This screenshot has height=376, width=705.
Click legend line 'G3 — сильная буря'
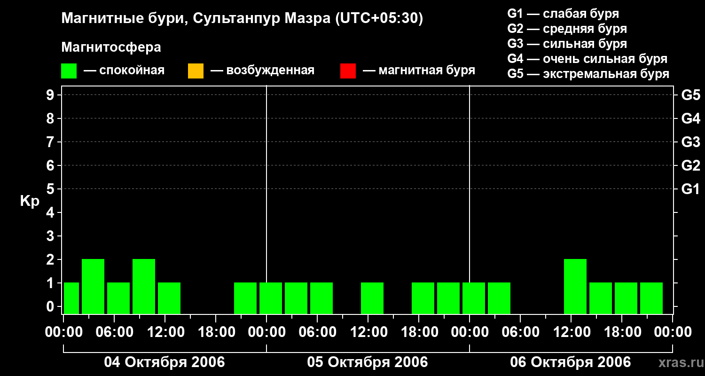click(x=567, y=44)
